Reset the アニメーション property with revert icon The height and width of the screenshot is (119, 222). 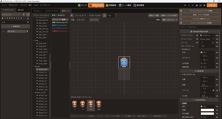[197, 39]
